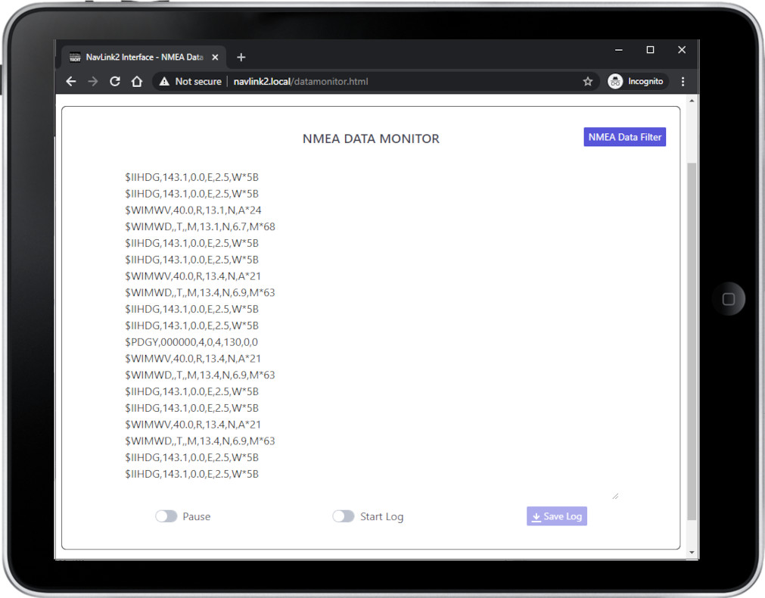This screenshot has width=765, height=598.
Task: Click the Not secure warning icon
Action: 164,82
